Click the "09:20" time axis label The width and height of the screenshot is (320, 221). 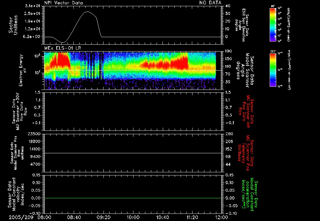(104, 217)
